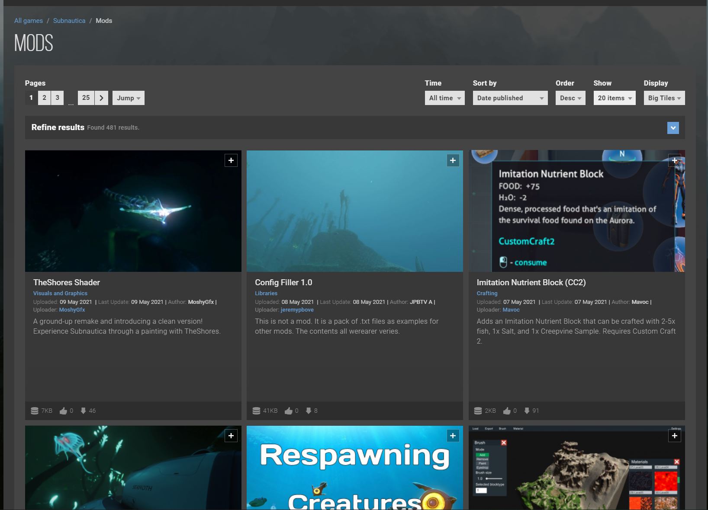The height and width of the screenshot is (510, 708).
Task: Click plus icon on TheShores Shader thumbnail
Action: click(x=231, y=161)
